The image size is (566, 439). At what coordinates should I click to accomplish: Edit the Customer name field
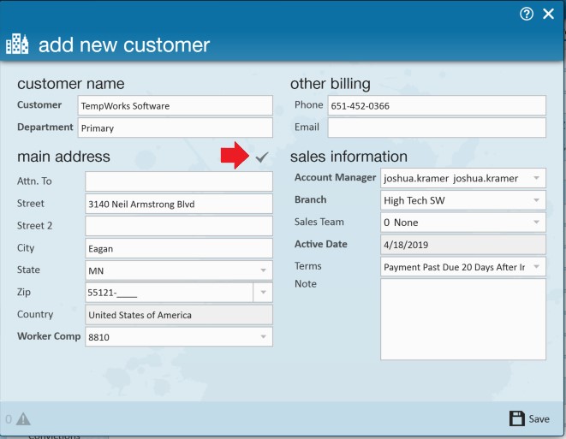[175, 106]
